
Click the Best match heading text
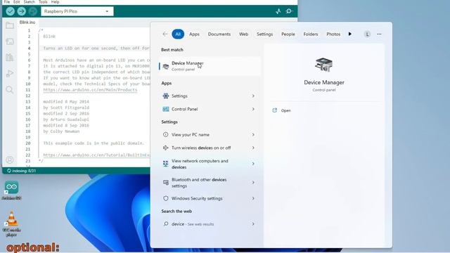click(172, 50)
